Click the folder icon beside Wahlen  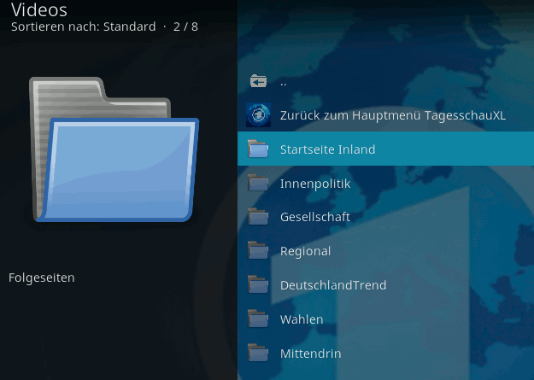[258, 319]
